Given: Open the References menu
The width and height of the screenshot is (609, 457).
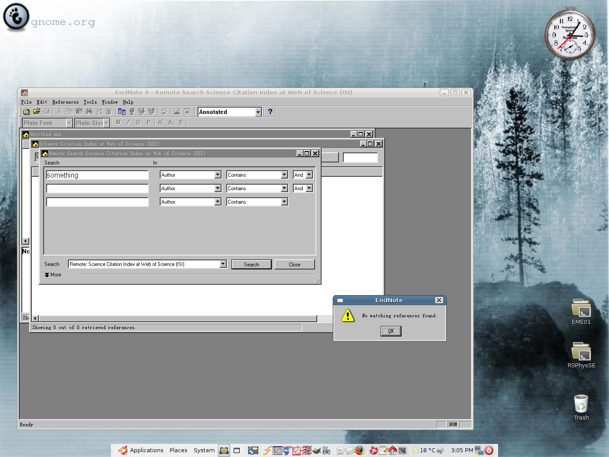Looking at the screenshot, I should (66, 102).
